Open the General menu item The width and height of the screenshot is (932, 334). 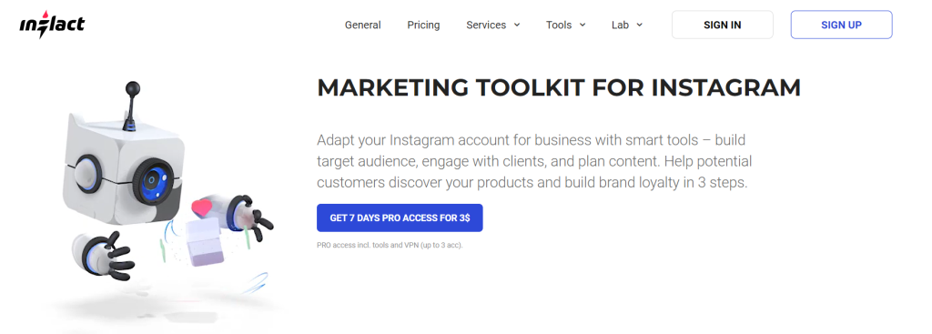click(x=362, y=25)
